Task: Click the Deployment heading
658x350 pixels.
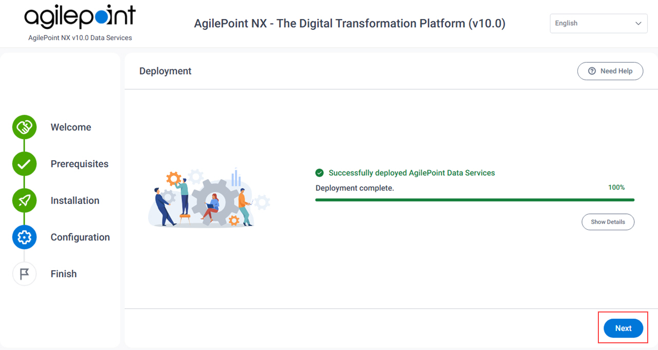Action: 166,71
